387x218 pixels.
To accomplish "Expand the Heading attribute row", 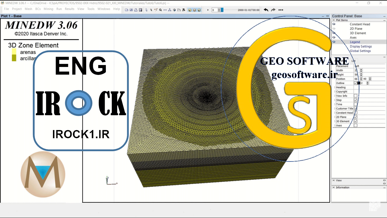I will coord(335,87).
